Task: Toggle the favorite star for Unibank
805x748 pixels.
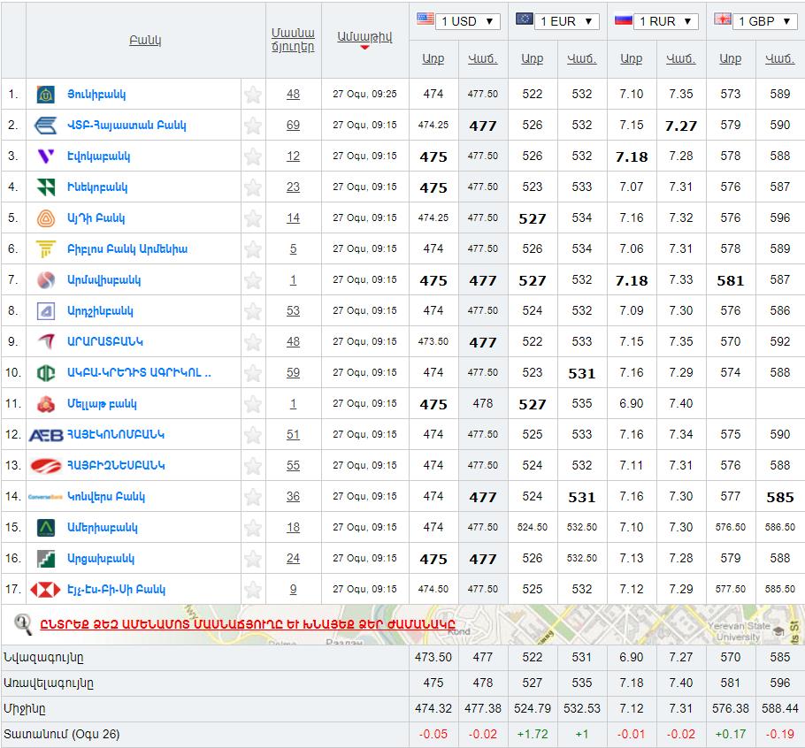Action: (253, 95)
